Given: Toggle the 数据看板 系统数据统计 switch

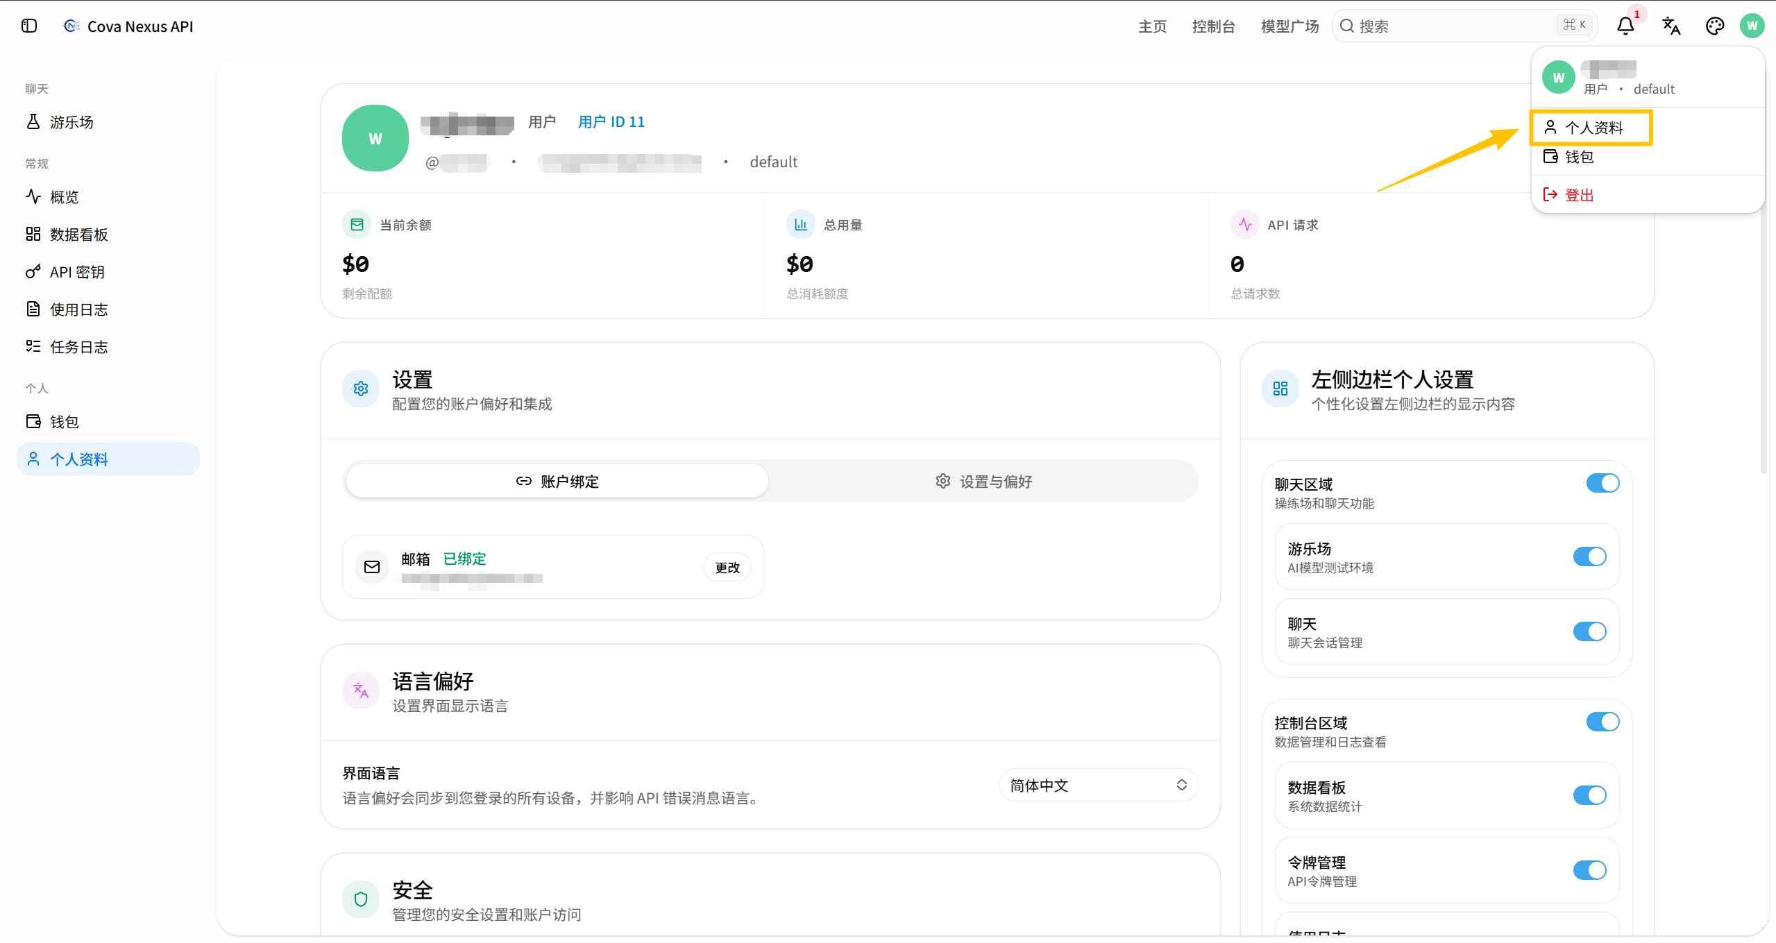Looking at the screenshot, I should pyautogui.click(x=1589, y=795).
